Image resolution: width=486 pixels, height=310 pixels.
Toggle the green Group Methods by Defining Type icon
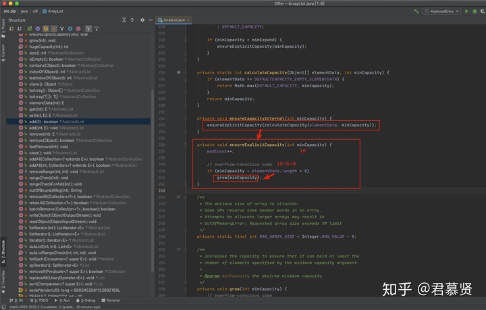[x=30, y=28]
